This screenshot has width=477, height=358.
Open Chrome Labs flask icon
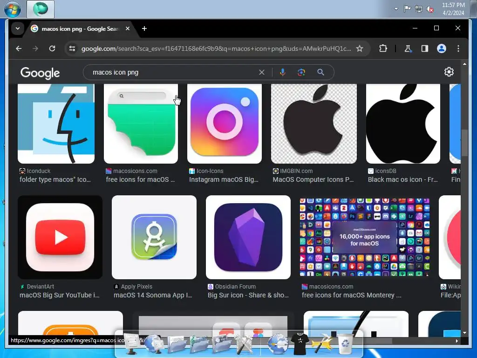pyautogui.click(x=408, y=48)
